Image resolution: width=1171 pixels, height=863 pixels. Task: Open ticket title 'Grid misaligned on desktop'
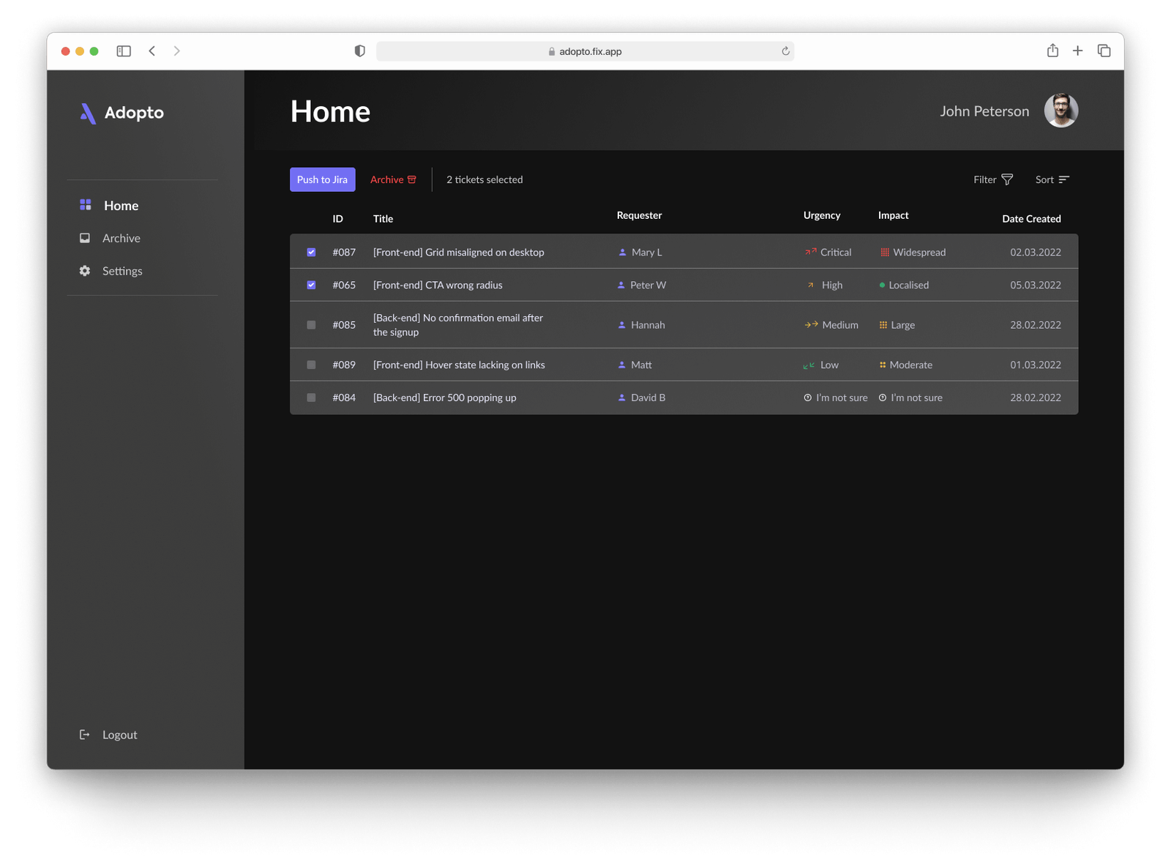click(459, 252)
